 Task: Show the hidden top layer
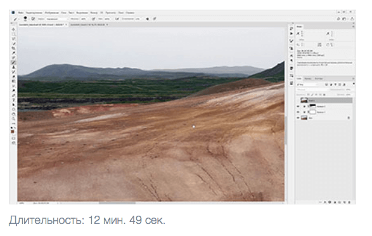click(298, 100)
